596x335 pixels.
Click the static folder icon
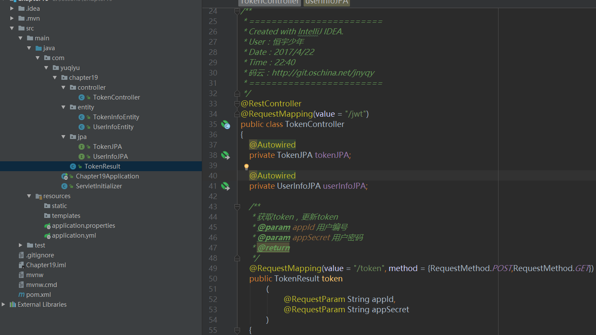(x=47, y=206)
